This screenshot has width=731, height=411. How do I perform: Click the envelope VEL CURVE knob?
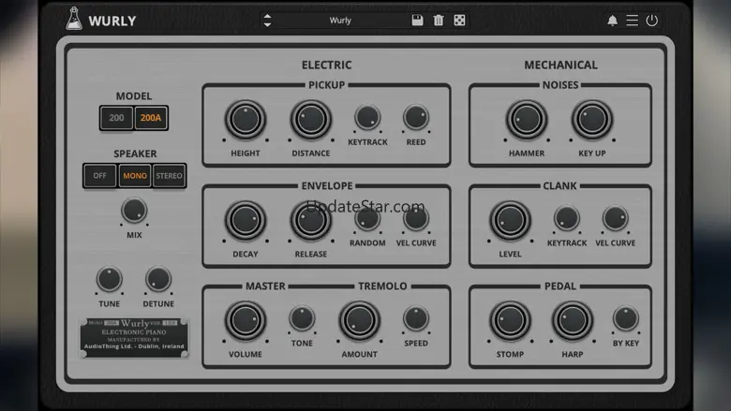click(x=416, y=218)
